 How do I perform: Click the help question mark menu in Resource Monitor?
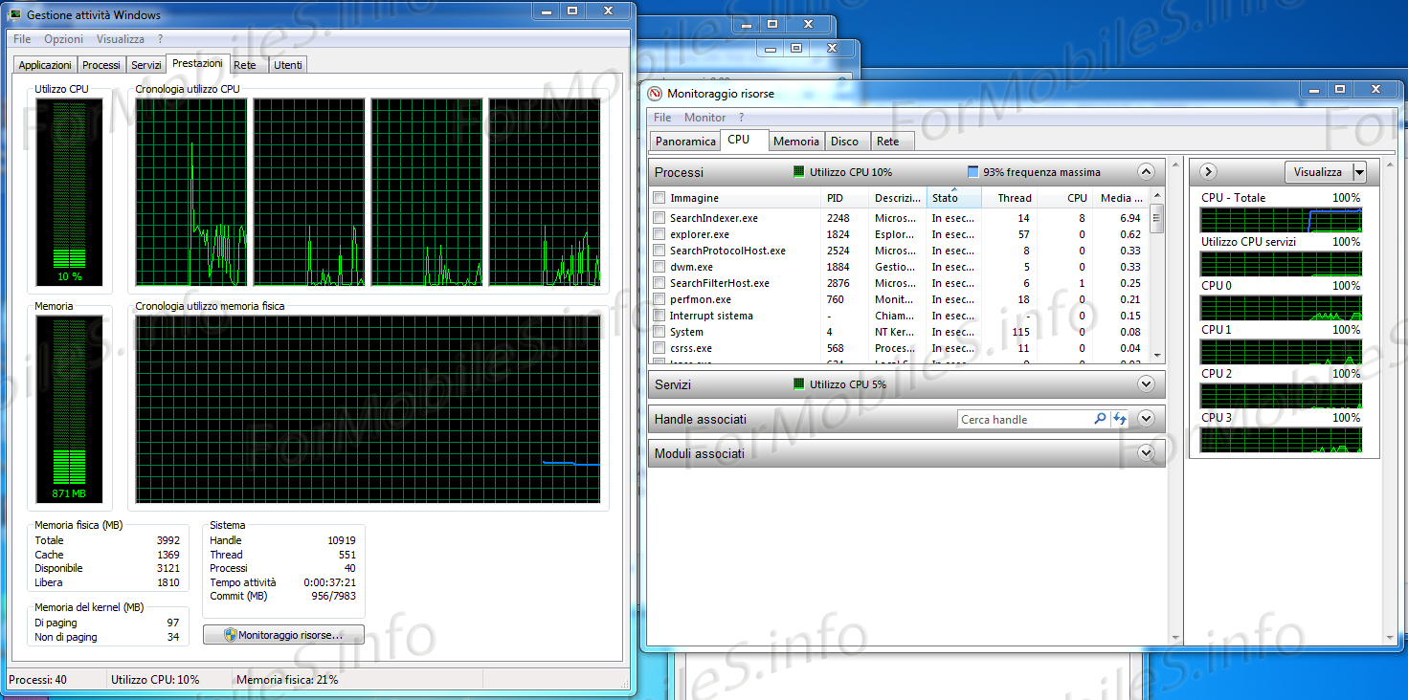pyautogui.click(x=741, y=118)
